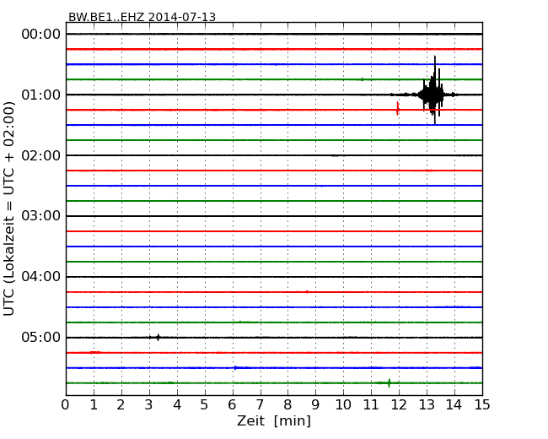
Task: Click the x-axis tick label '14'
Action: (454, 405)
